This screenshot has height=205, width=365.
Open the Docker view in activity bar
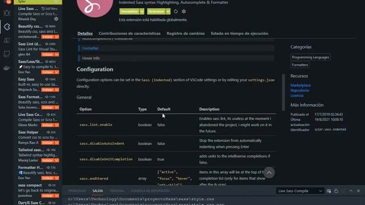pyautogui.click(x=7, y=68)
